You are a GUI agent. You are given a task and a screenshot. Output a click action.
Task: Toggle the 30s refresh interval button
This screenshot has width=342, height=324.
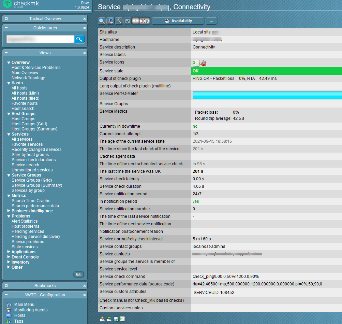144,21
